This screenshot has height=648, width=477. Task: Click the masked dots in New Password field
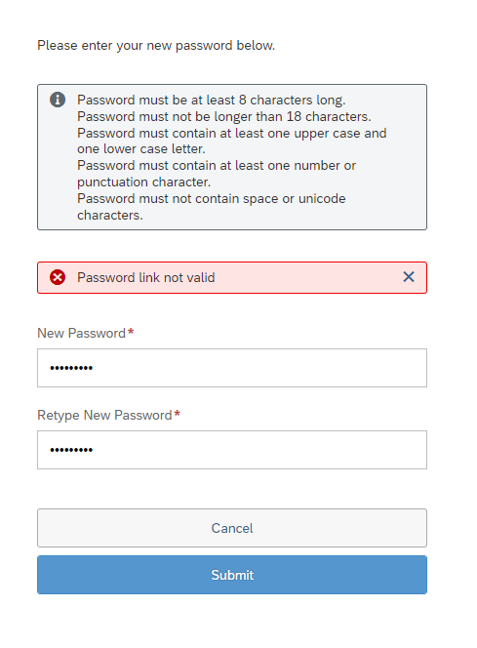point(71,368)
